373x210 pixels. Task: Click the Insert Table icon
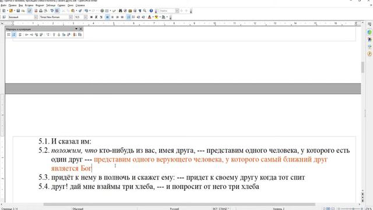(x=107, y=10)
